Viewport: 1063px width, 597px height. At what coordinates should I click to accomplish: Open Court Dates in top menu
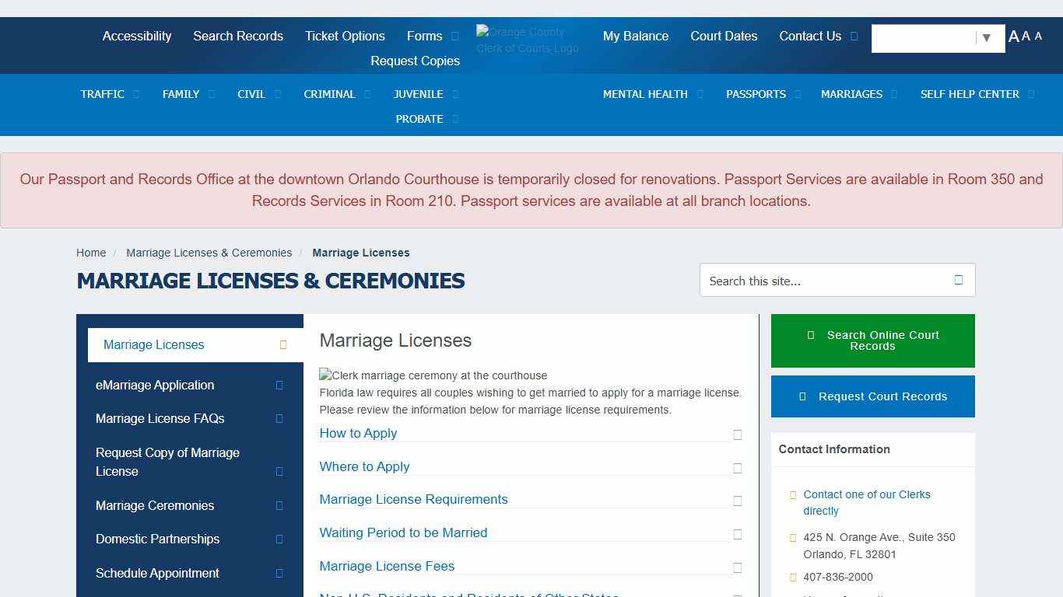tap(724, 36)
